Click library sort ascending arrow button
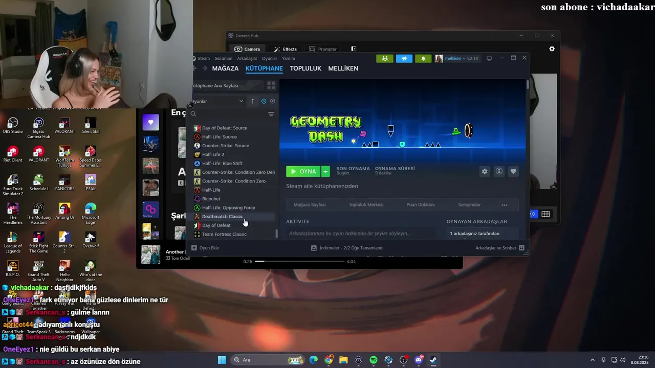The width and height of the screenshot is (655, 368). click(252, 101)
